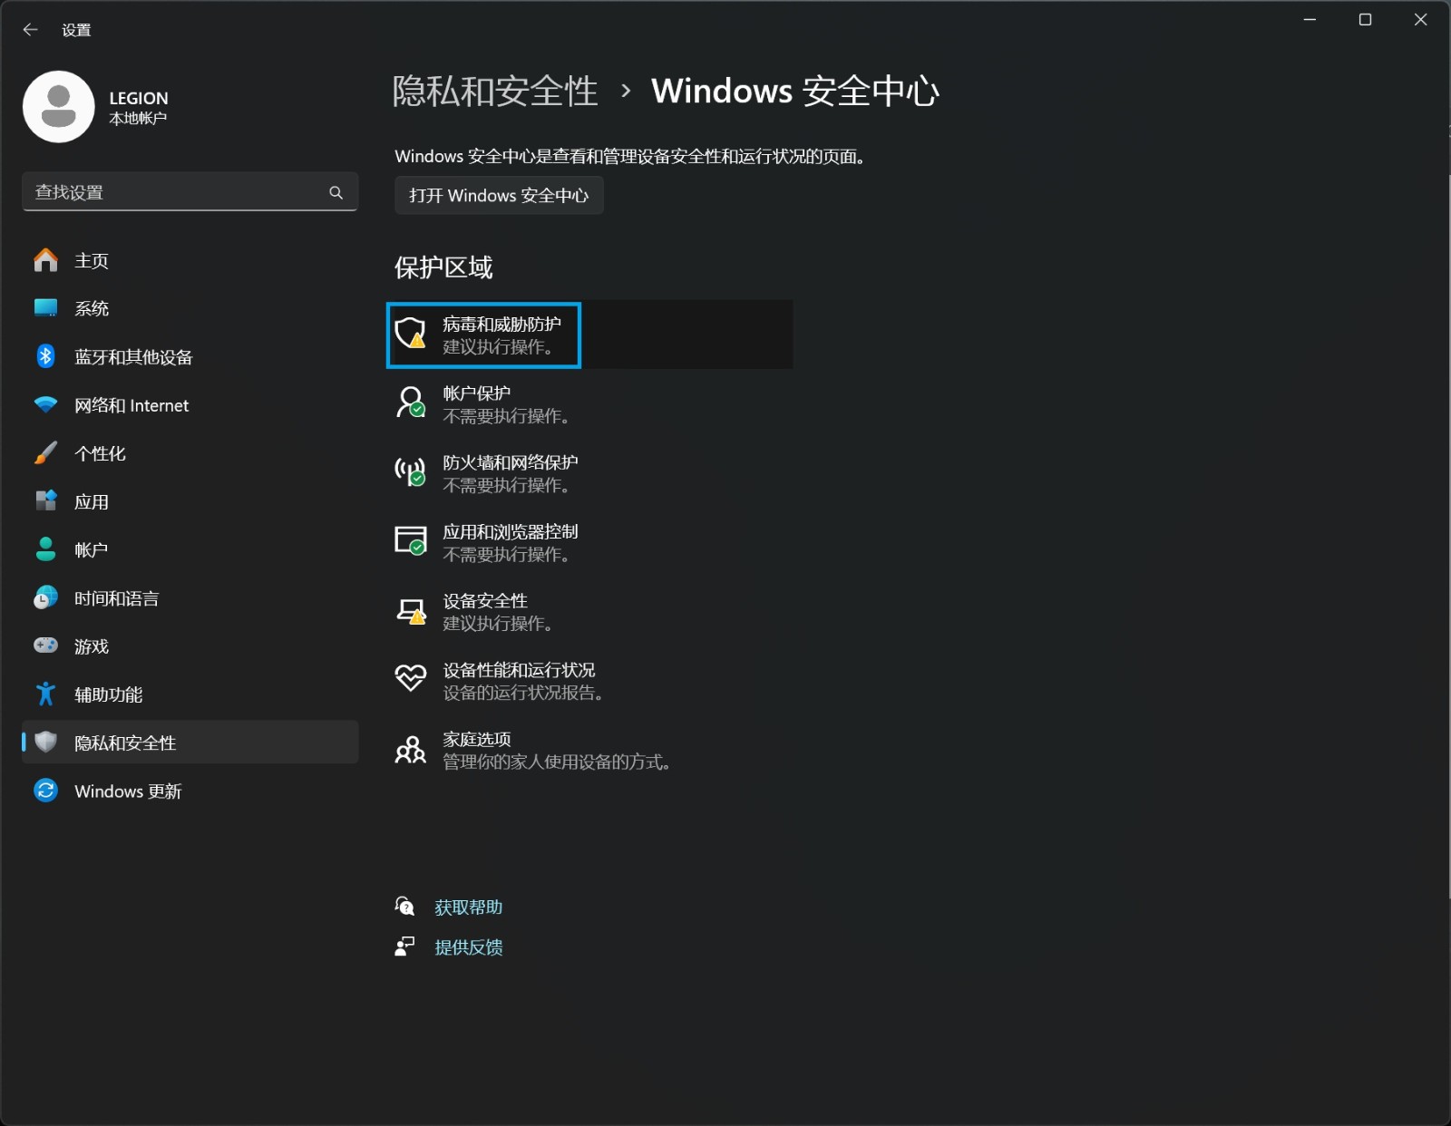The width and height of the screenshot is (1451, 1126).
Task: Click the 查找设置 search field
Action: [190, 191]
